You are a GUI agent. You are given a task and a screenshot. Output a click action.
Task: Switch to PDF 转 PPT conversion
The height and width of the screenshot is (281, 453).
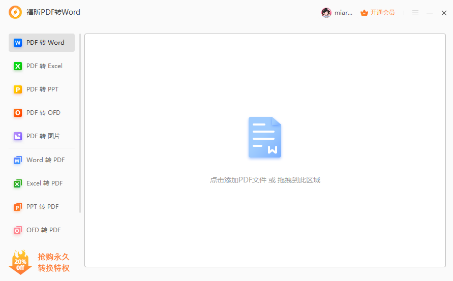coord(42,89)
